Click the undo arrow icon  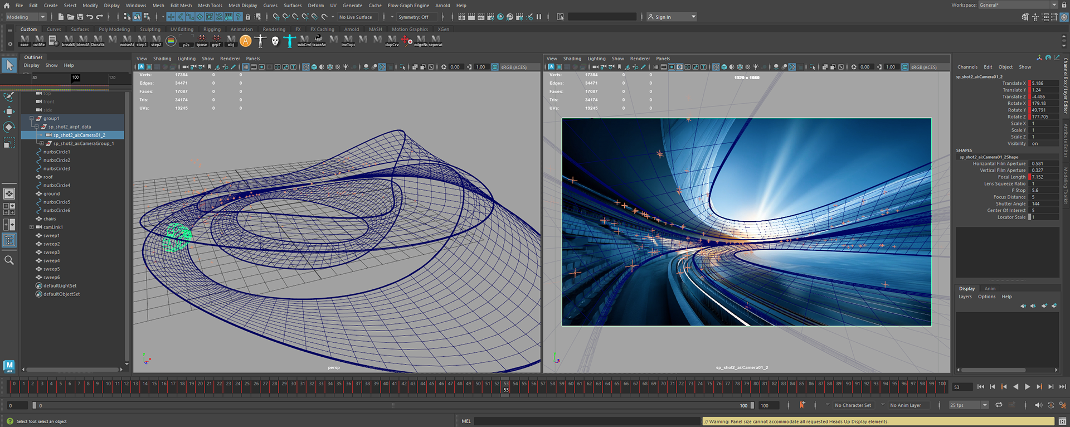click(x=90, y=17)
